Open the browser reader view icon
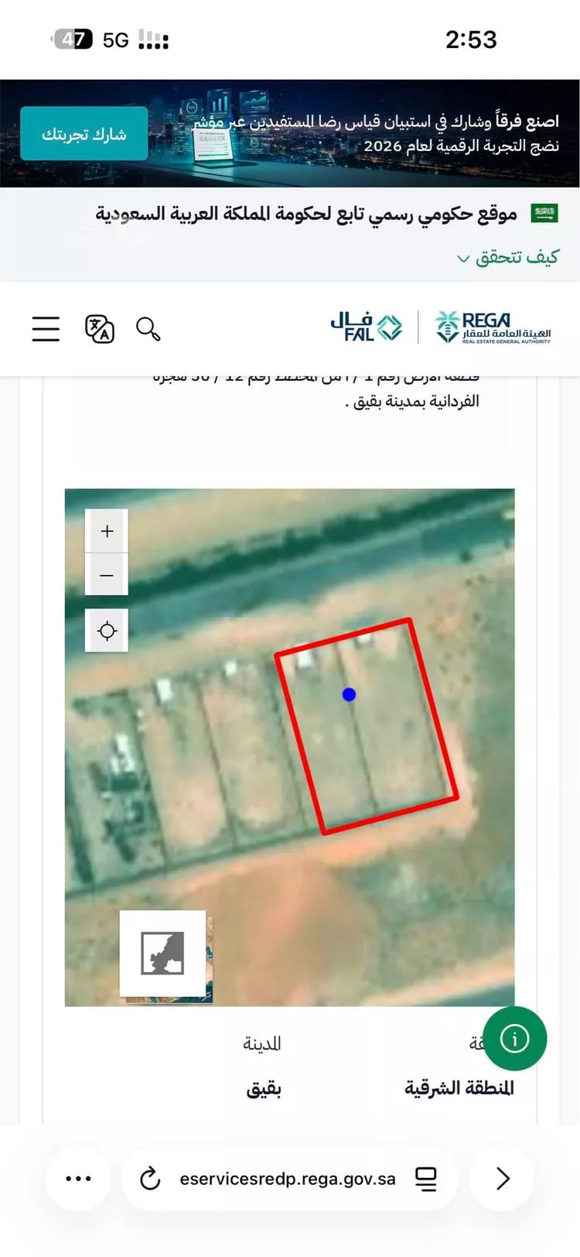Viewport: 580px width, 1257px height. (425, 1179)
